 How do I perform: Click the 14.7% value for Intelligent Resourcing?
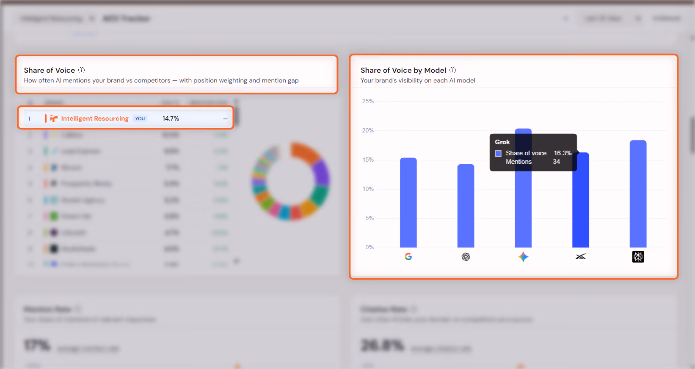coord(171,118)
